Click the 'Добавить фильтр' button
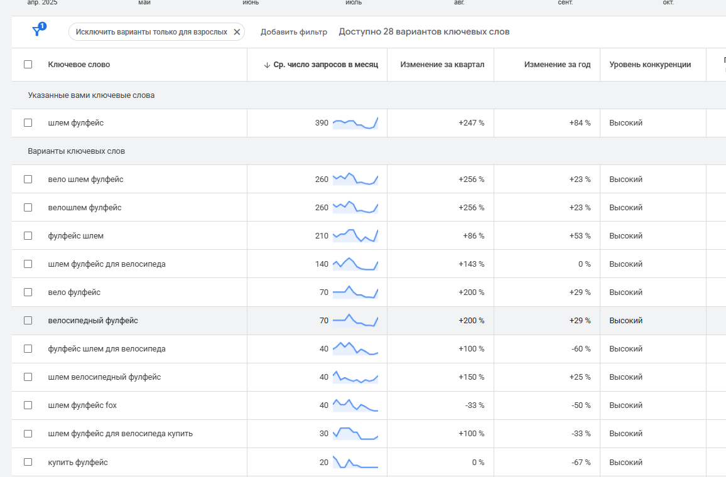The image size is (726, 477). 294,32
